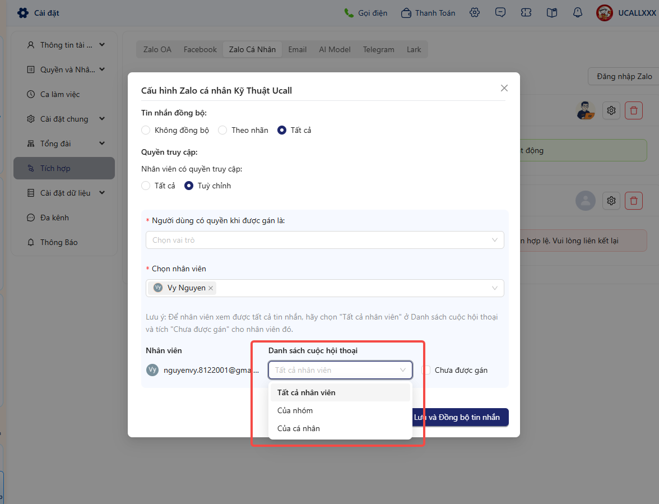Image resolution: width=659 pixels, height=504 pixels.
Task: Click the Ca làm việc clock icon
Action: [31, 94]
